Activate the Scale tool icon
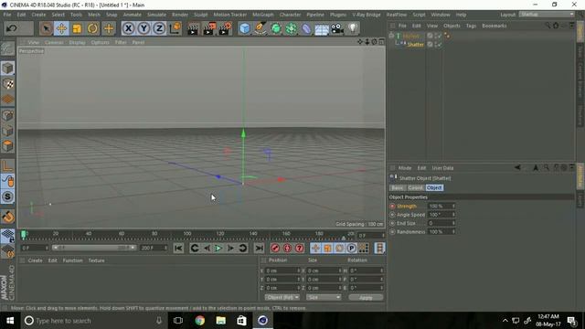 coord(77,28)
